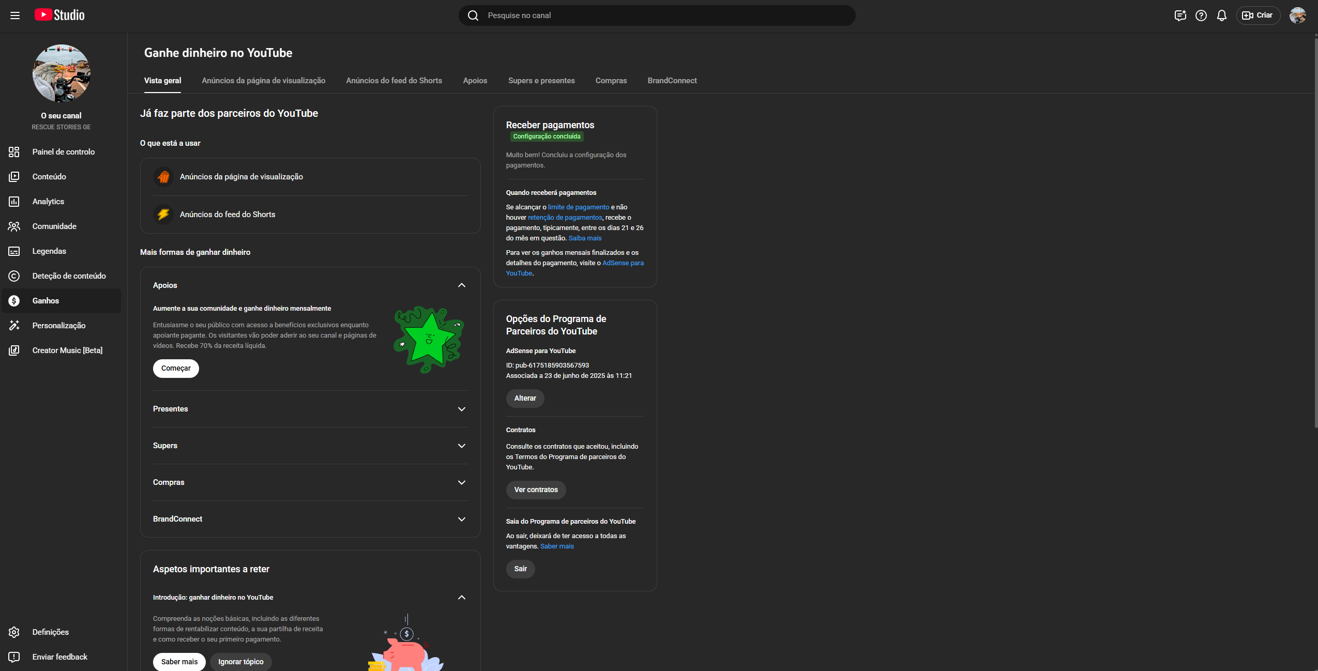
Task: Switch to Anúncios do feed do Shorts tab
Action: pyautogui.click(x=393, y=81)
